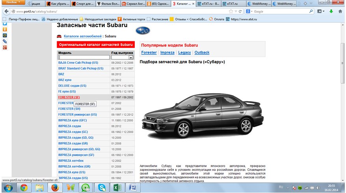Open the highlighted 'FORESTER (SF)' model
This screenshot has width=346, height=193.
(69, 97)
